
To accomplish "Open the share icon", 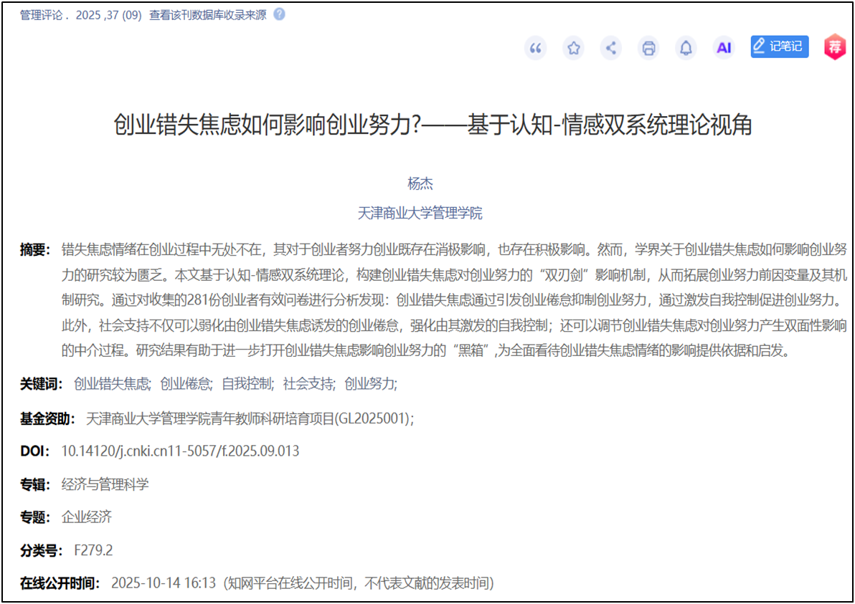I will (x=611, y=48).
